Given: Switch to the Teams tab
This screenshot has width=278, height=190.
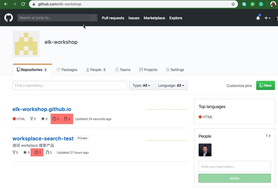Looking at the screenshot, I should tap(123, 70).
